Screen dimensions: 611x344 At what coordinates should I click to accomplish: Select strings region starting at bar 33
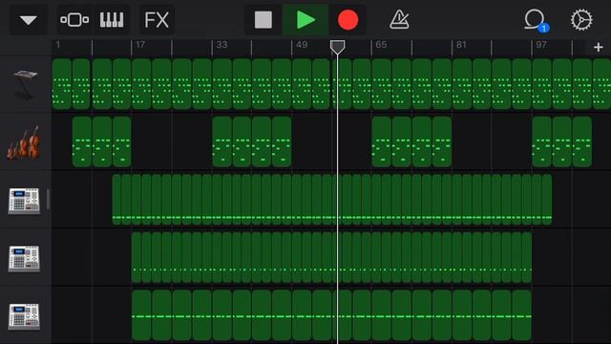222,141
